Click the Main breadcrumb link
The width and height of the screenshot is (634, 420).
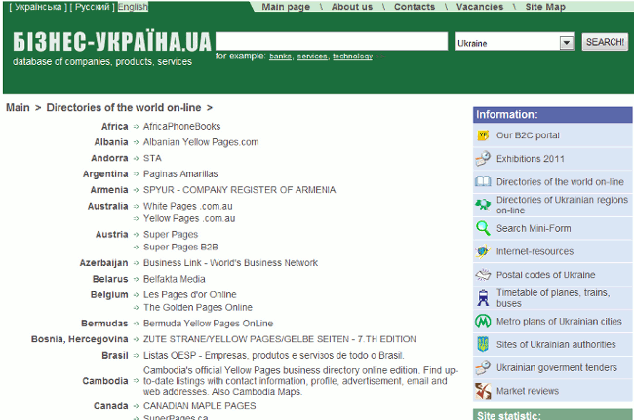click(x=18, y=108)
